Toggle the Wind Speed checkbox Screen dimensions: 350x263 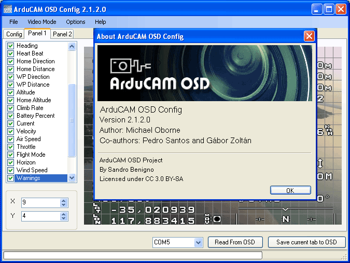click(x=10, y=170)
